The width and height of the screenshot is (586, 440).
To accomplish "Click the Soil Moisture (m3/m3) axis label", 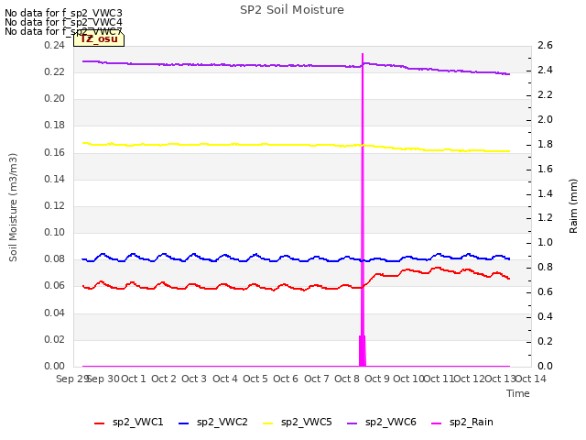I will 13,207.
